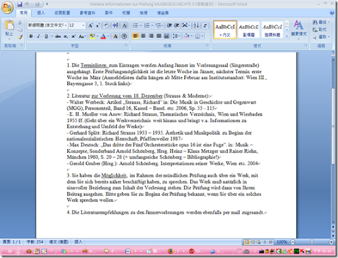Click the bullet list icon
This screenshot has height=258, width=338.
[135, 26]
